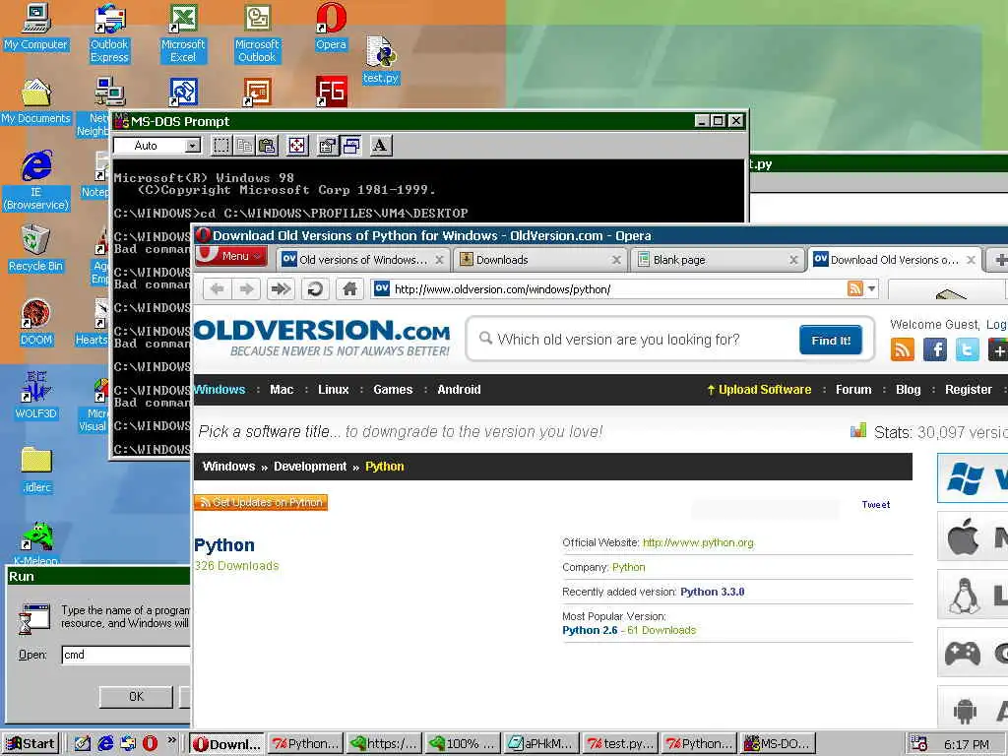
Task: Switch to the MS-DO... taskbar button
Action: (x=778, y=743)
